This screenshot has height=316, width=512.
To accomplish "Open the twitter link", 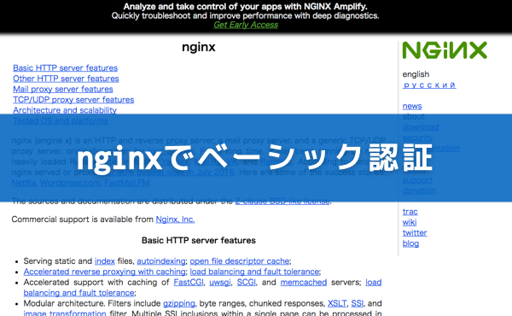I will 415,232.
